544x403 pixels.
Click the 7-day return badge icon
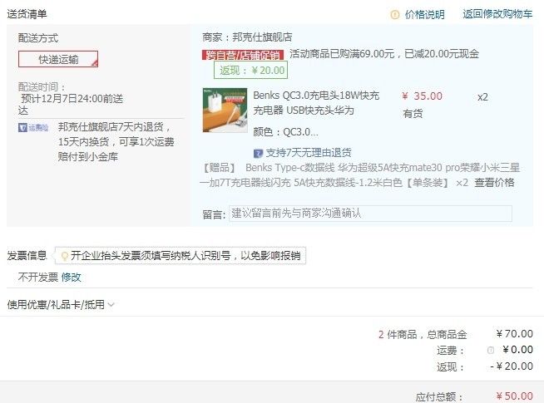[258, 153]
